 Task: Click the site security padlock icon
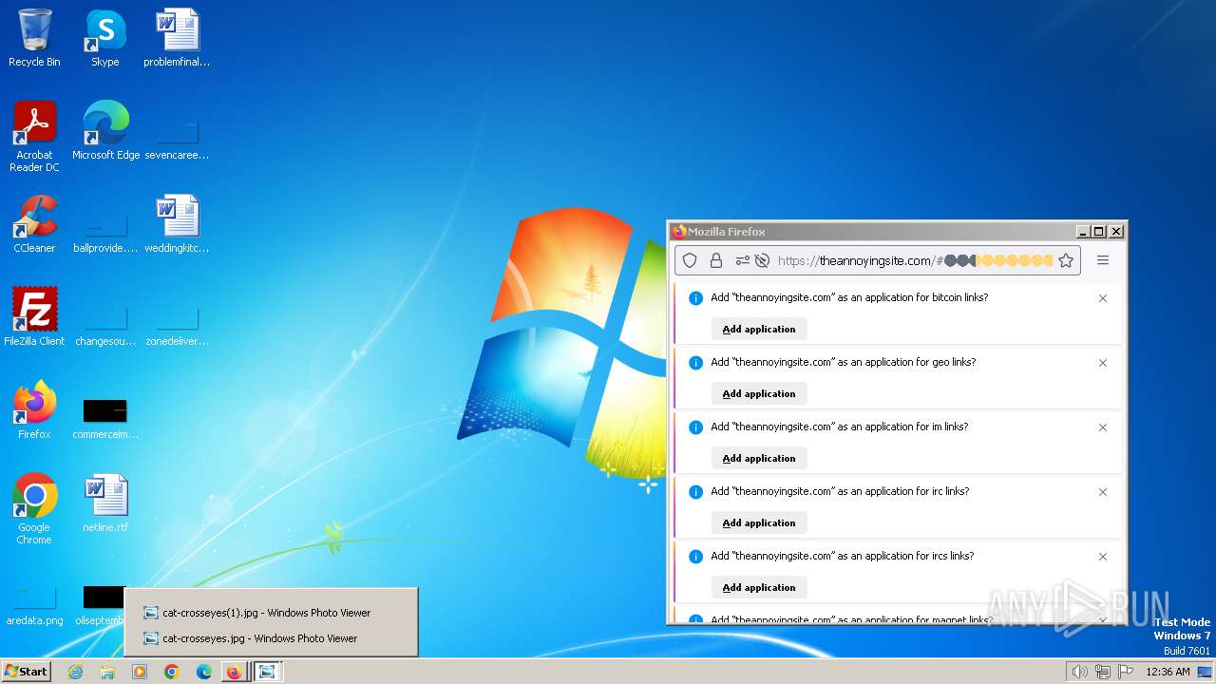716,260
